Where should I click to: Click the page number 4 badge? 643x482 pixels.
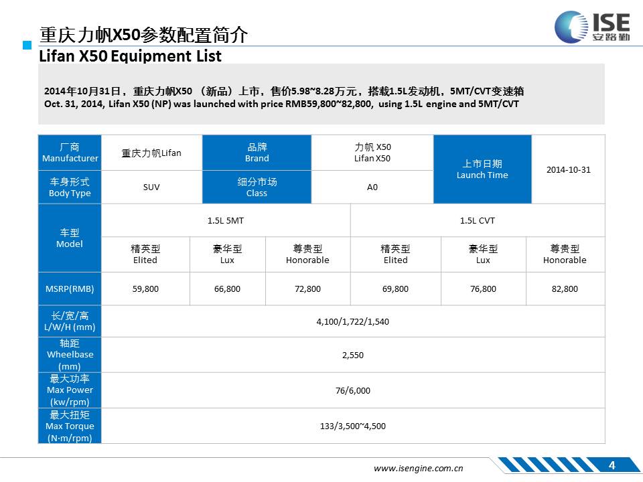611,466
